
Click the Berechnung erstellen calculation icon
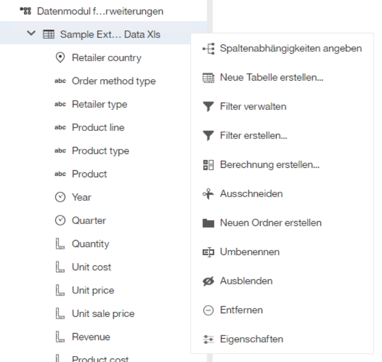(x=208, y=165)
